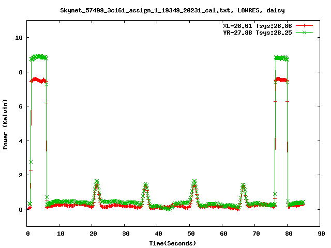Click the first red calibration plateau near 7.5 Kelvin

click(39, 80)
